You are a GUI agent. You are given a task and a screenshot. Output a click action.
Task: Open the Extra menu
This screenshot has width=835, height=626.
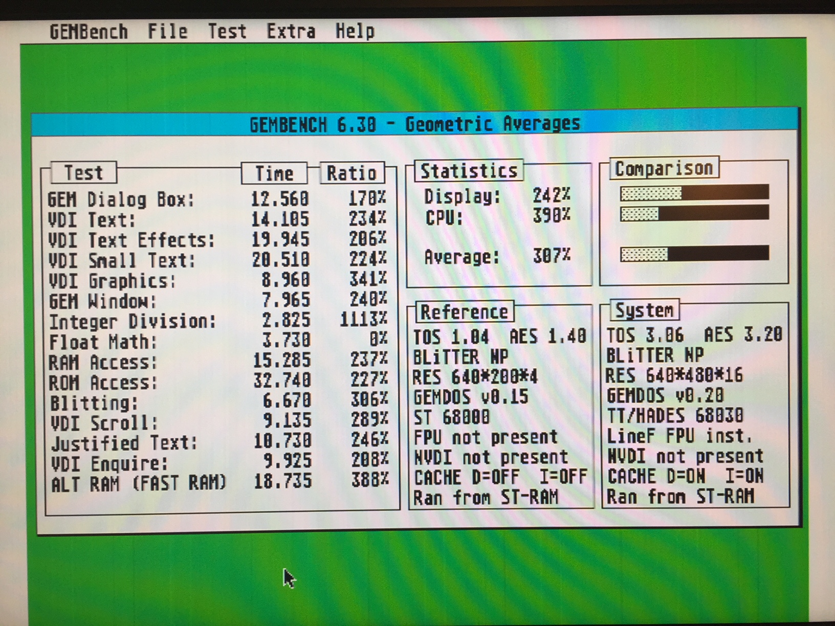tap(291, 32)
